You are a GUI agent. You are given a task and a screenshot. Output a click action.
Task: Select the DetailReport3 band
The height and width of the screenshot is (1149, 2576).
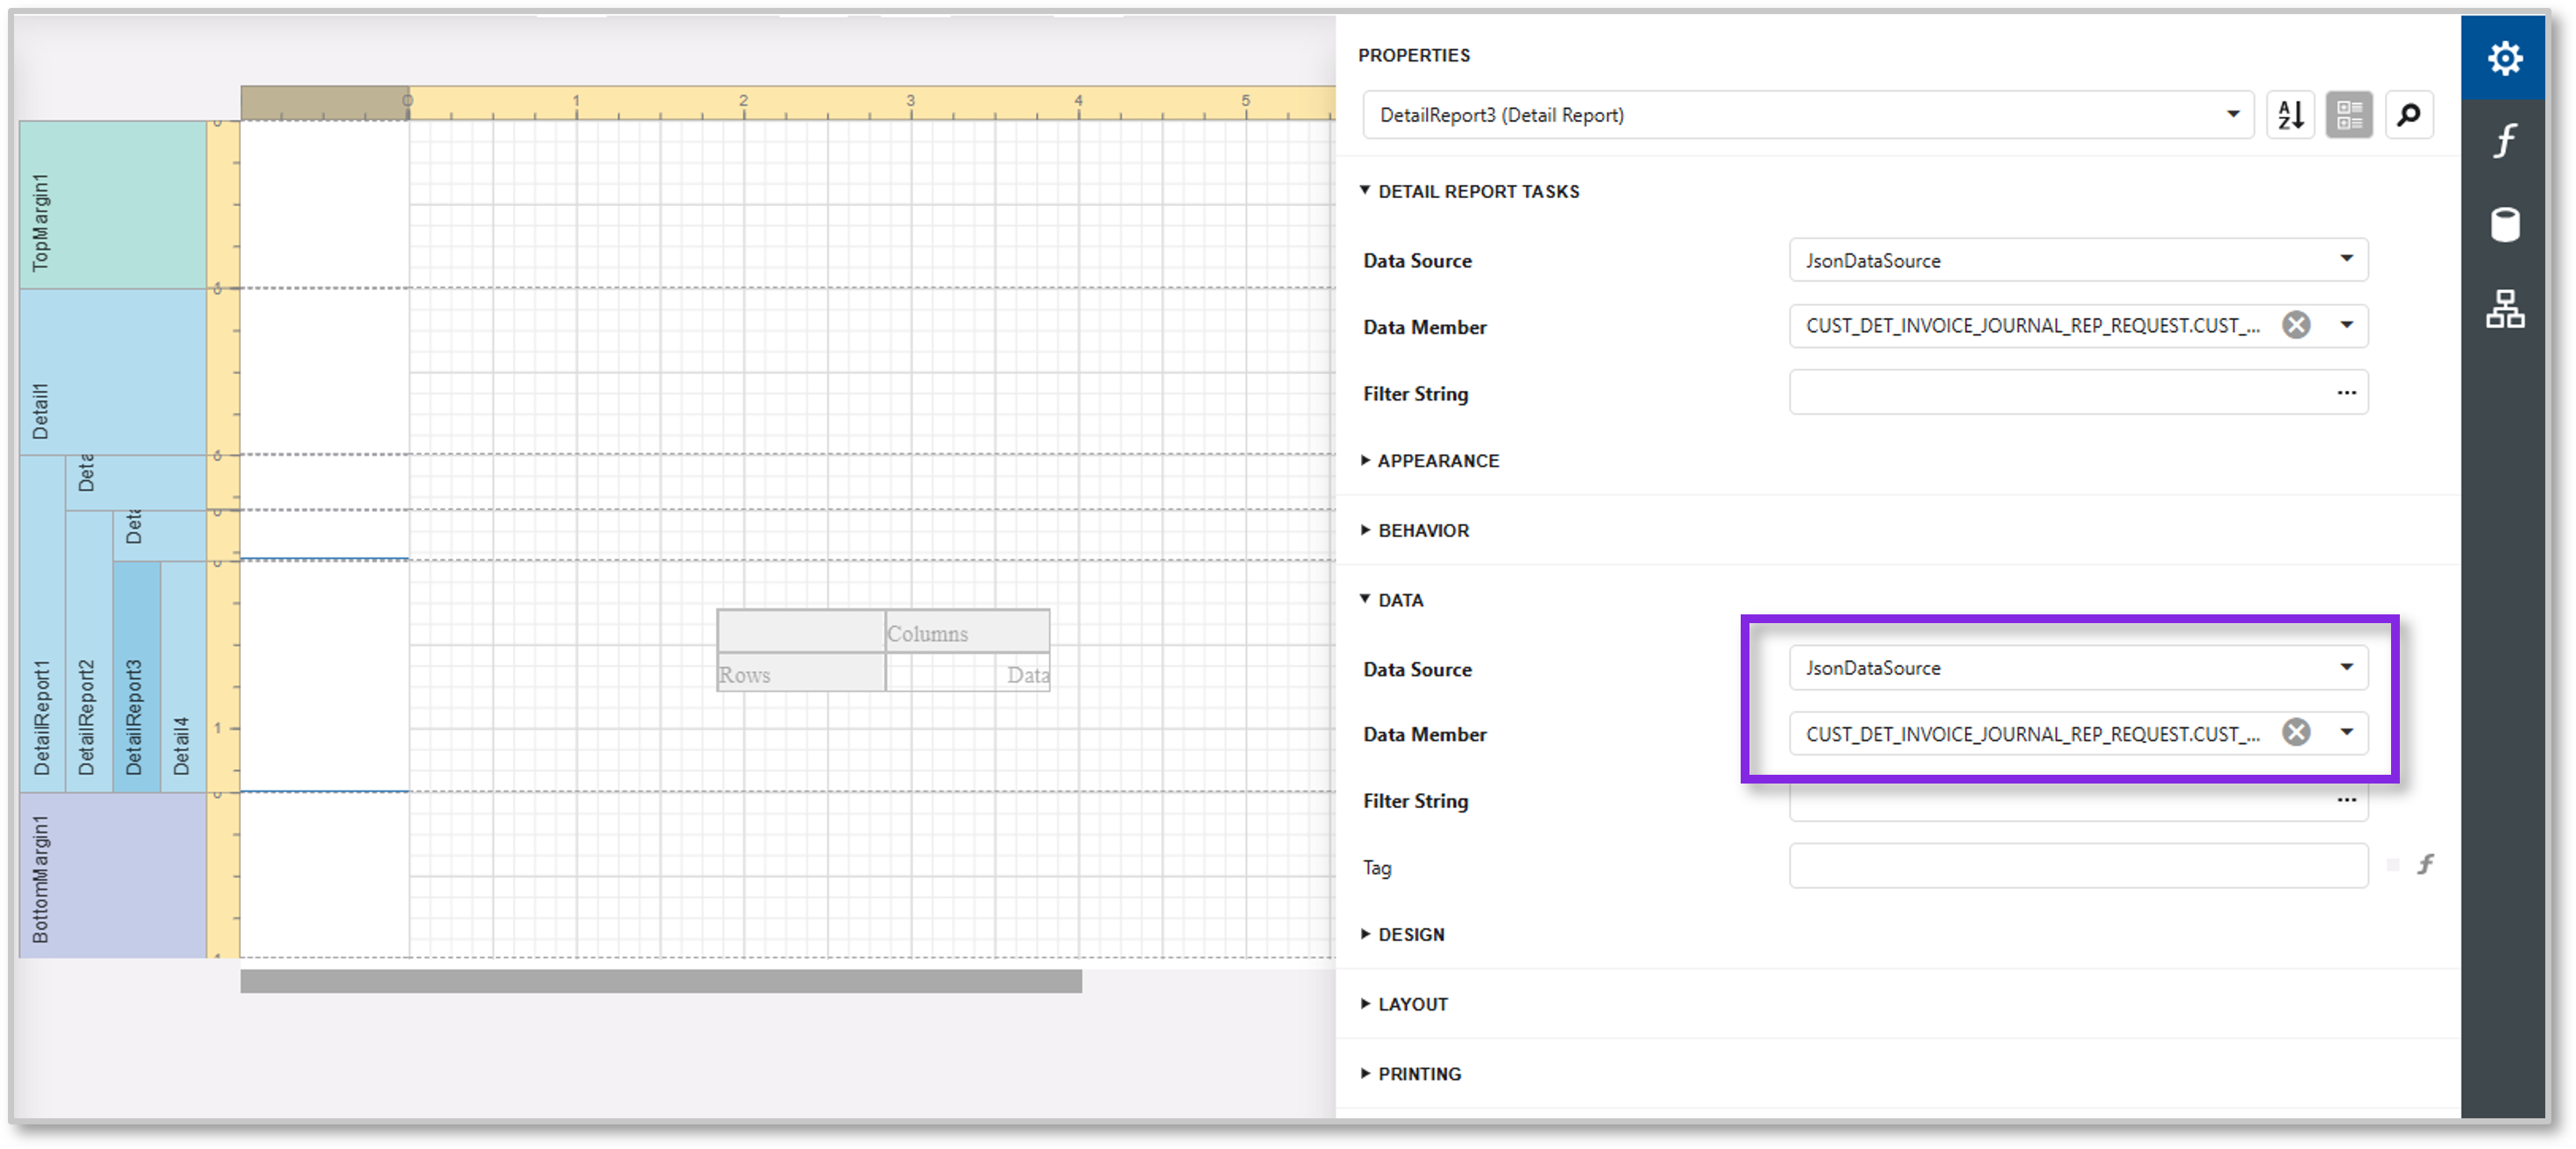[136, 677]
